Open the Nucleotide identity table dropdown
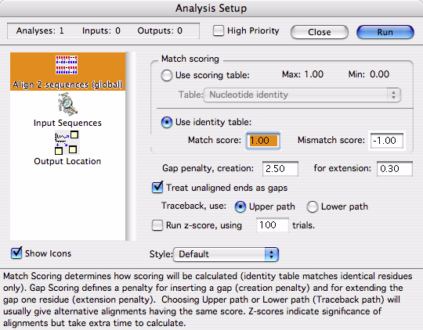Image resolution: width=423 pixels, height=330 pixels. pos(302,95)
